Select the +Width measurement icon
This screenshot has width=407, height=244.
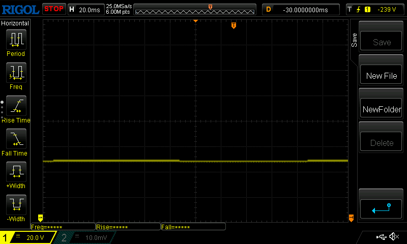(16, 171)
